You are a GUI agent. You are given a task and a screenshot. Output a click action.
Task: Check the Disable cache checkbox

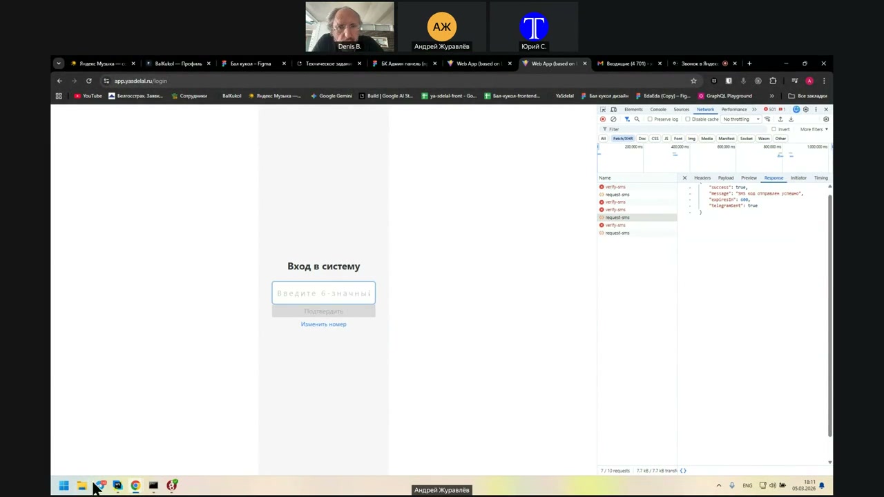click(x=688, y=119)
